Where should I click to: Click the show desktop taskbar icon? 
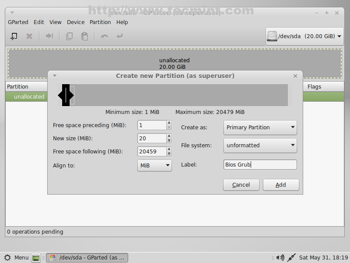coord(36,258)
